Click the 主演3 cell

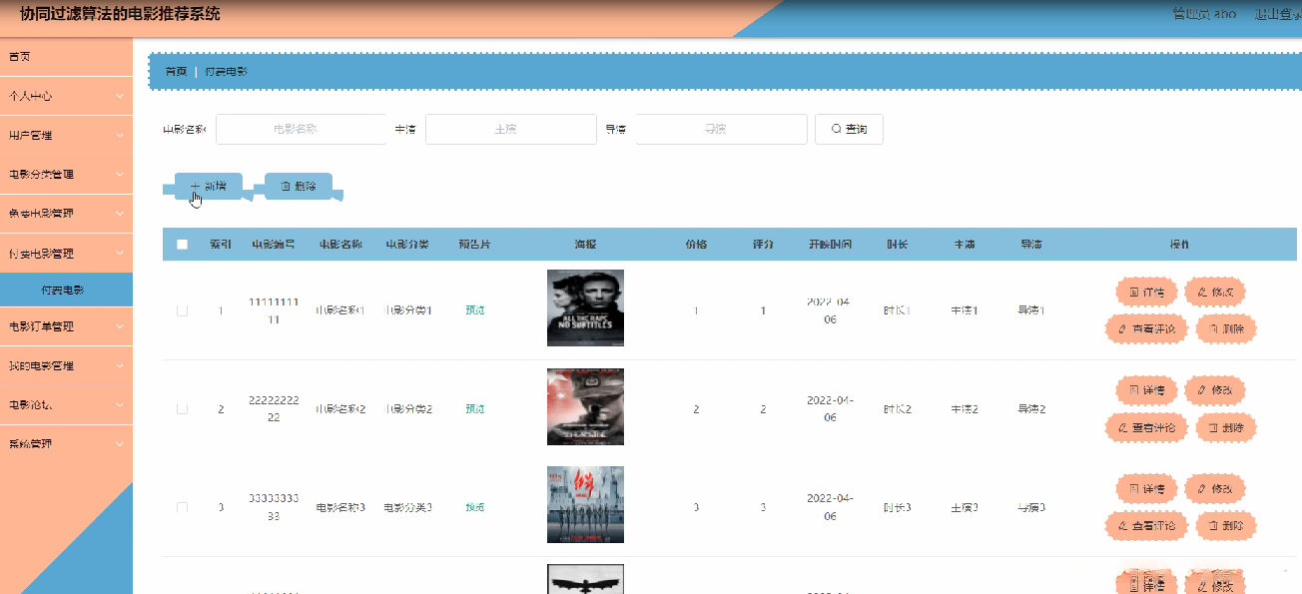tap(964, 507)
